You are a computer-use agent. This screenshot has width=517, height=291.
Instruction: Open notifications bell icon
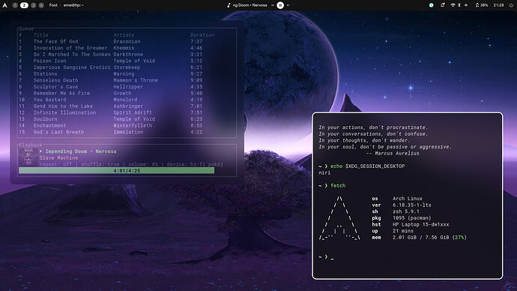coord(443,5)
